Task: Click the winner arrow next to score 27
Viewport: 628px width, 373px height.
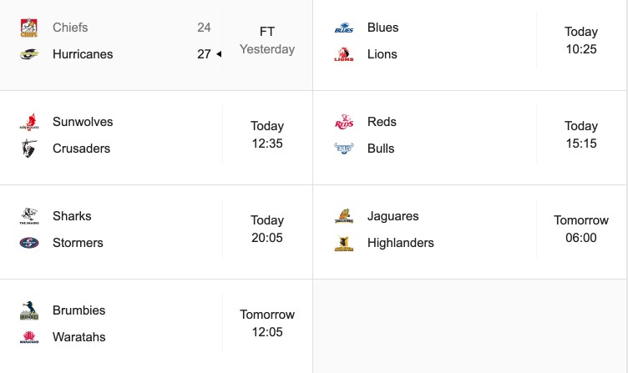Action: 219,54
